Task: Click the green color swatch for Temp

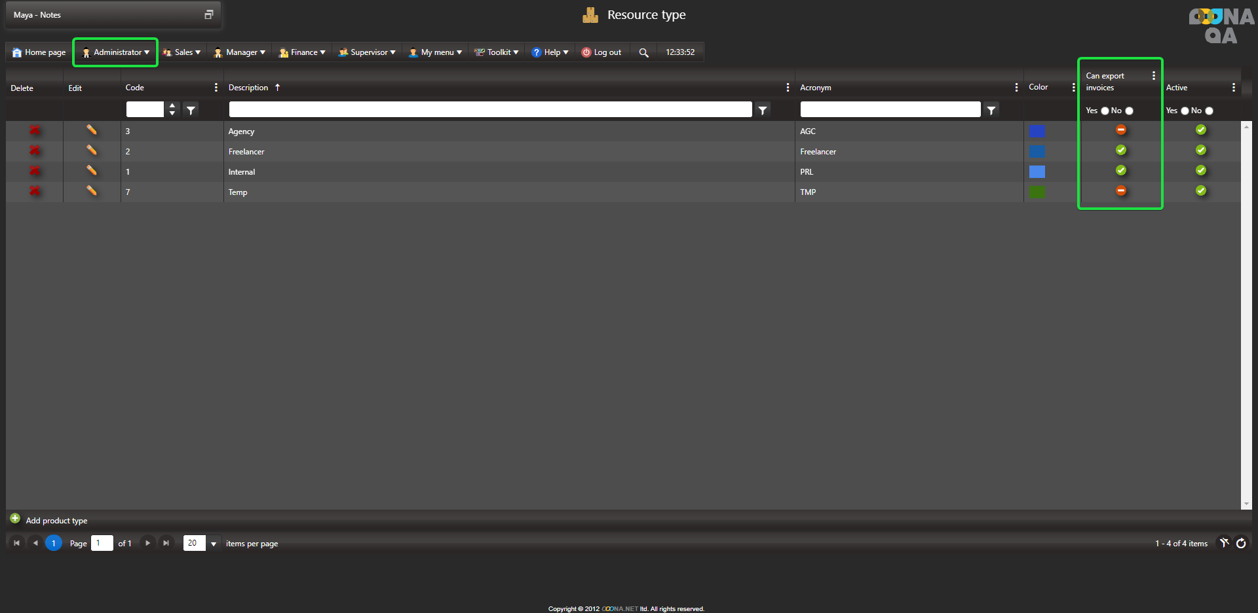Action: (1037, 192)
